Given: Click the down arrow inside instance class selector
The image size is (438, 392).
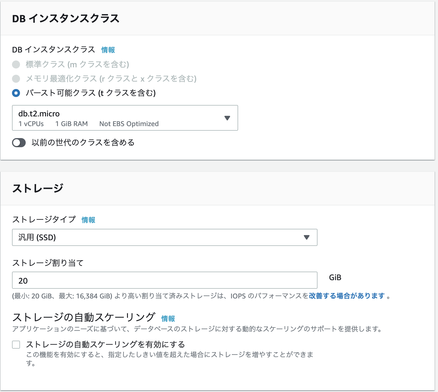Looking at the screenshot, I should pos(227,118).
